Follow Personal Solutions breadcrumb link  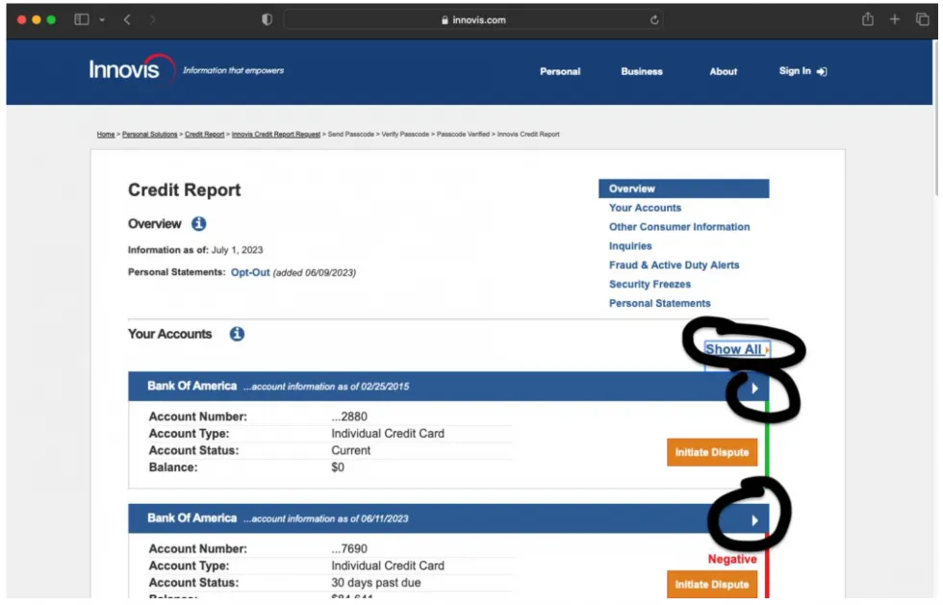[x=150, y=134]
